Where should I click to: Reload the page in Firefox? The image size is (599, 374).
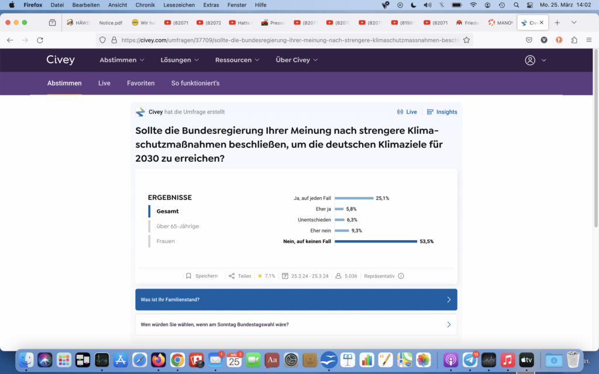[x=40, y=40]
